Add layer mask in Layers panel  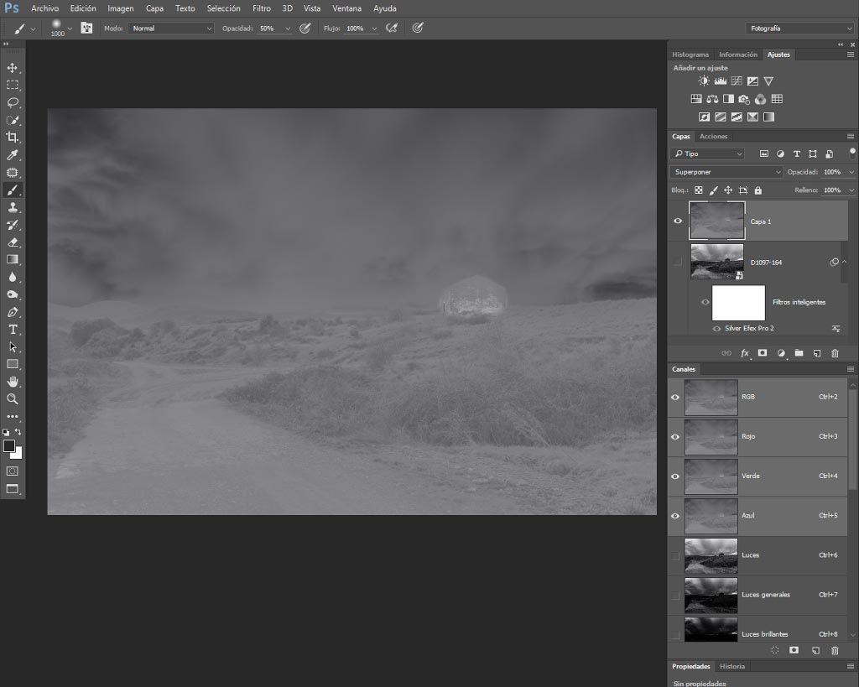click(x=762, y=353)
